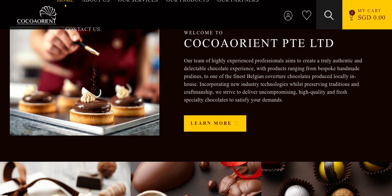The width and height of the screenshot is (392, 196).
Task: Open the wishlist heart icon
Action: coord(306,15)
